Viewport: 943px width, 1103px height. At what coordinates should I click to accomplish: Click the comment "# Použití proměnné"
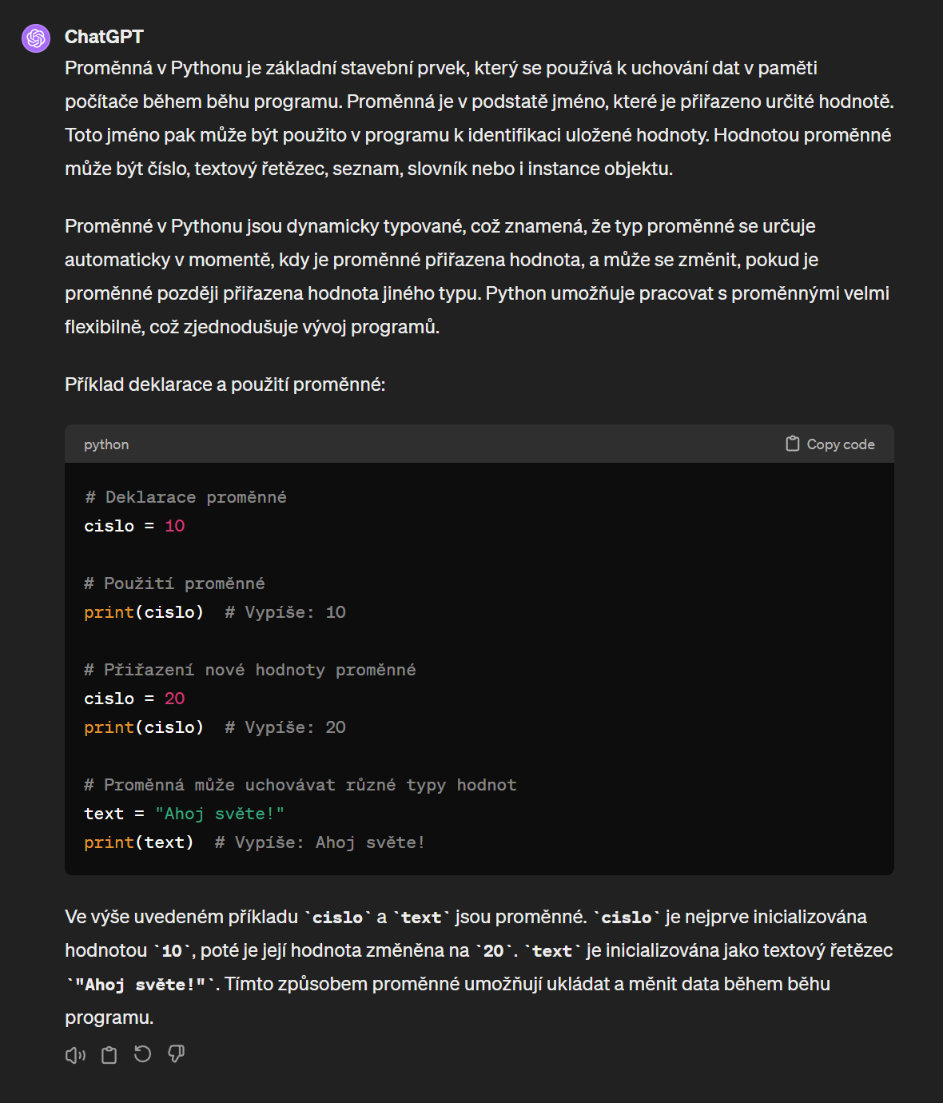174,583
